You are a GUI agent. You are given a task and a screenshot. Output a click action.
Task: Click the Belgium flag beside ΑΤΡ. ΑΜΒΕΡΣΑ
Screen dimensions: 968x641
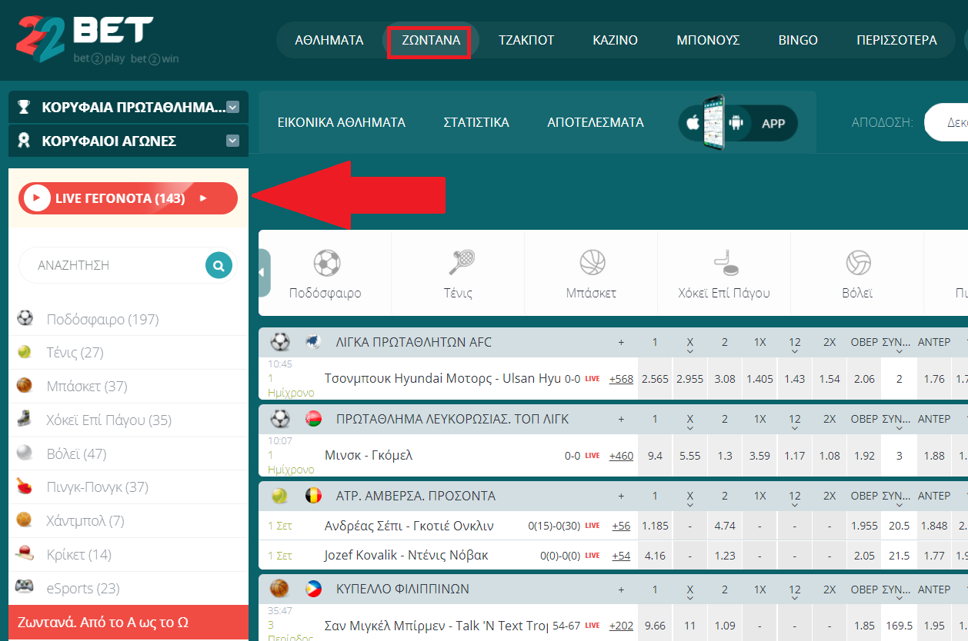click(x=313, y=496)
